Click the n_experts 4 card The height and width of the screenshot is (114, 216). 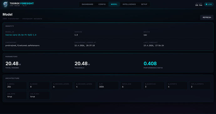pyautogui.click(x=177, y=85)
